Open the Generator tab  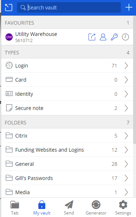tap(96, 208)
